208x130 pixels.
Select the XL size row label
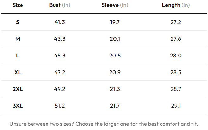[18, 72]
